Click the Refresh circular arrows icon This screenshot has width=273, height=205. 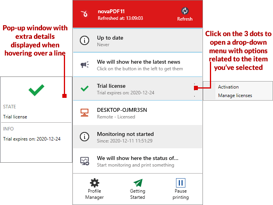point(185,11)
